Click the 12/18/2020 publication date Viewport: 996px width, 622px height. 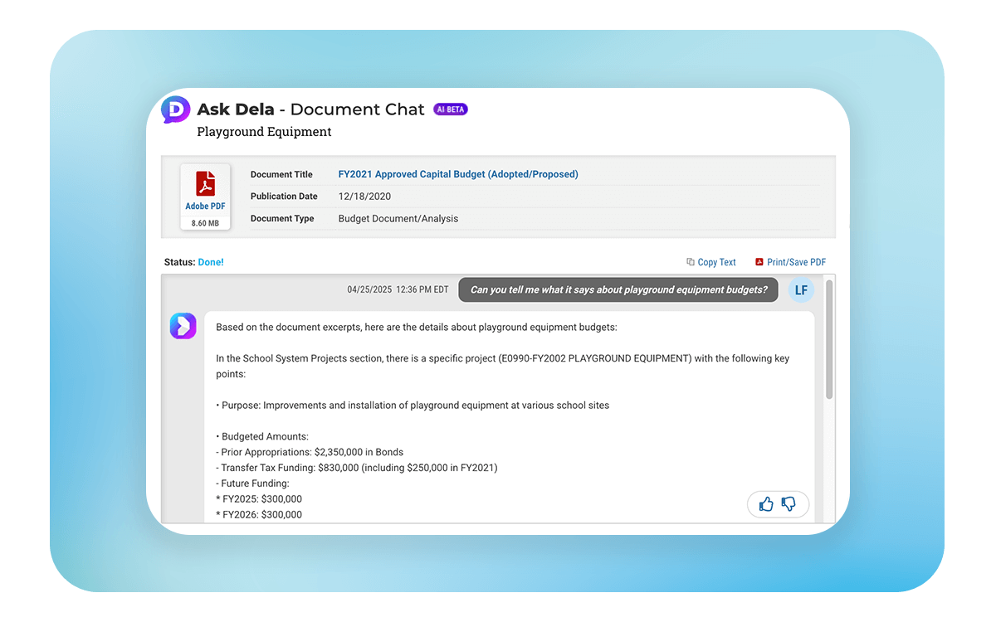[364, 197]
